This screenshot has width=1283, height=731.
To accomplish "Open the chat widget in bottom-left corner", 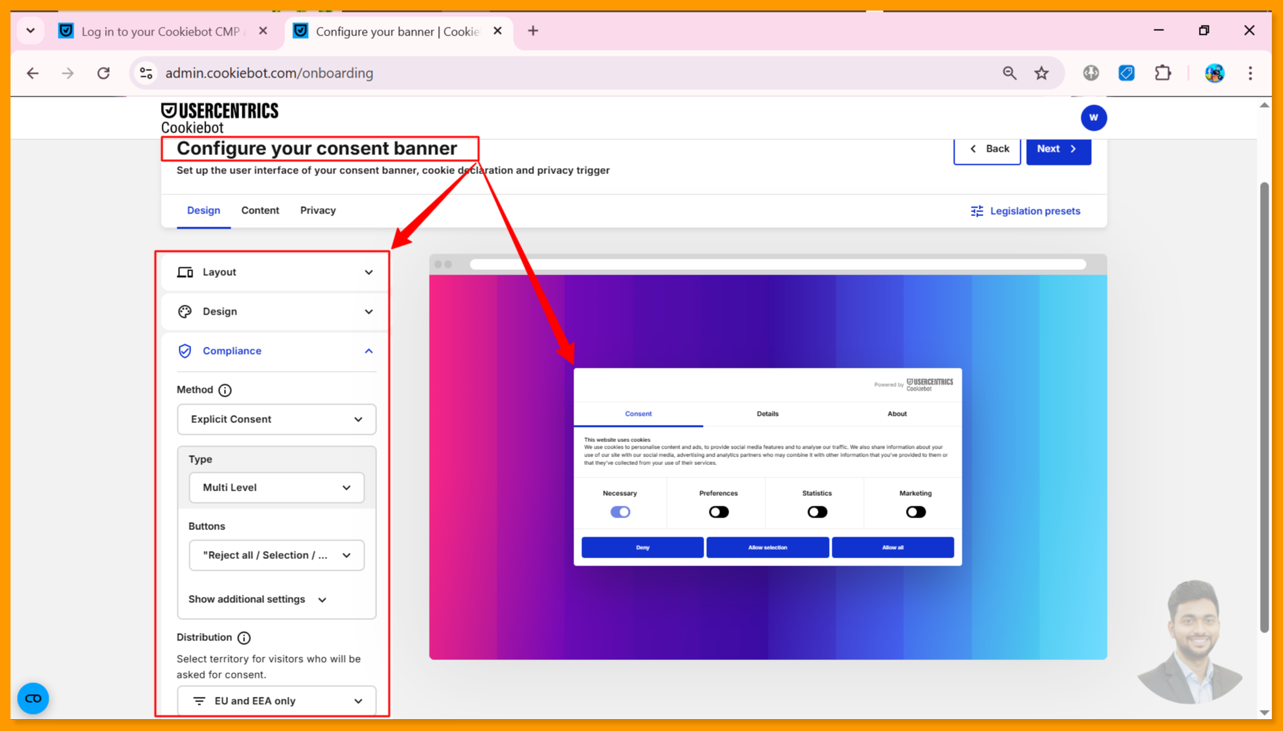I will tap(33, 698).
